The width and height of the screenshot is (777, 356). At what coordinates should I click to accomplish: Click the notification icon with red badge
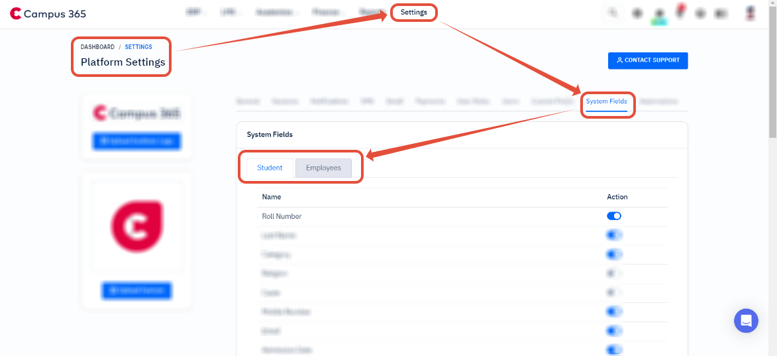[x=680, y=13]
